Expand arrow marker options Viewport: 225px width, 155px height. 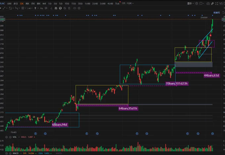click(38, 8)
